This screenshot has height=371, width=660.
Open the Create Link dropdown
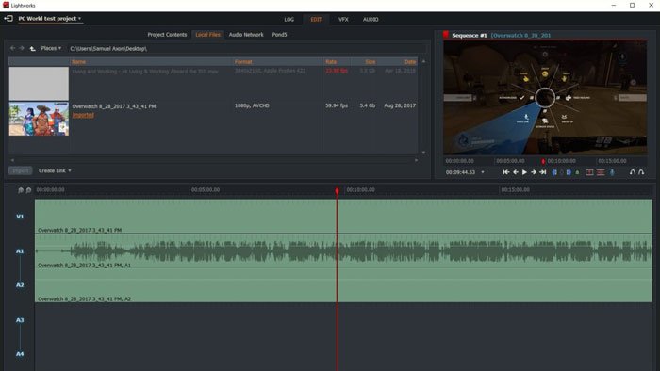(x=55, y=170)
